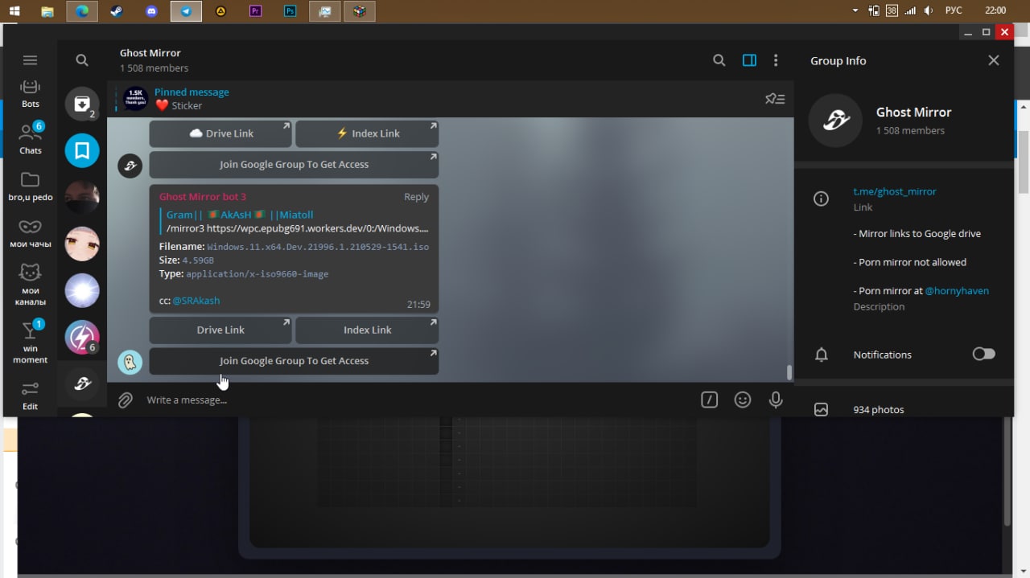The height and width of the screenshot is (578, 1030).
Task: Select Ghost Mirror chat in chat list
Action: (82, 383)
